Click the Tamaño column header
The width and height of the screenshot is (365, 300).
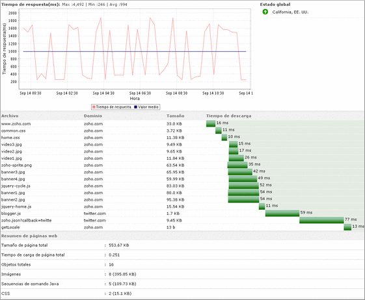tap(175, 116)
